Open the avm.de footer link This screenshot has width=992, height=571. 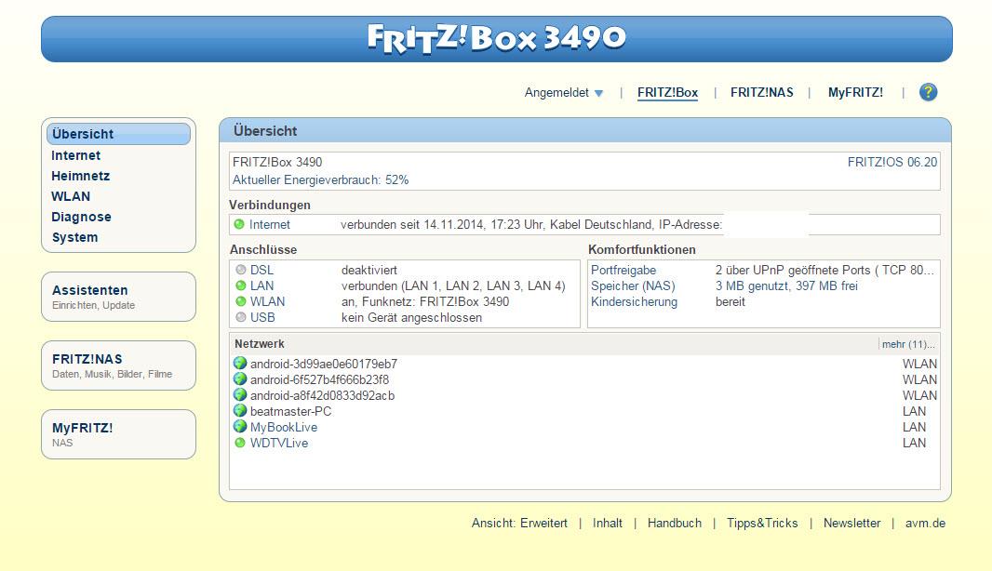click(925, 523)
